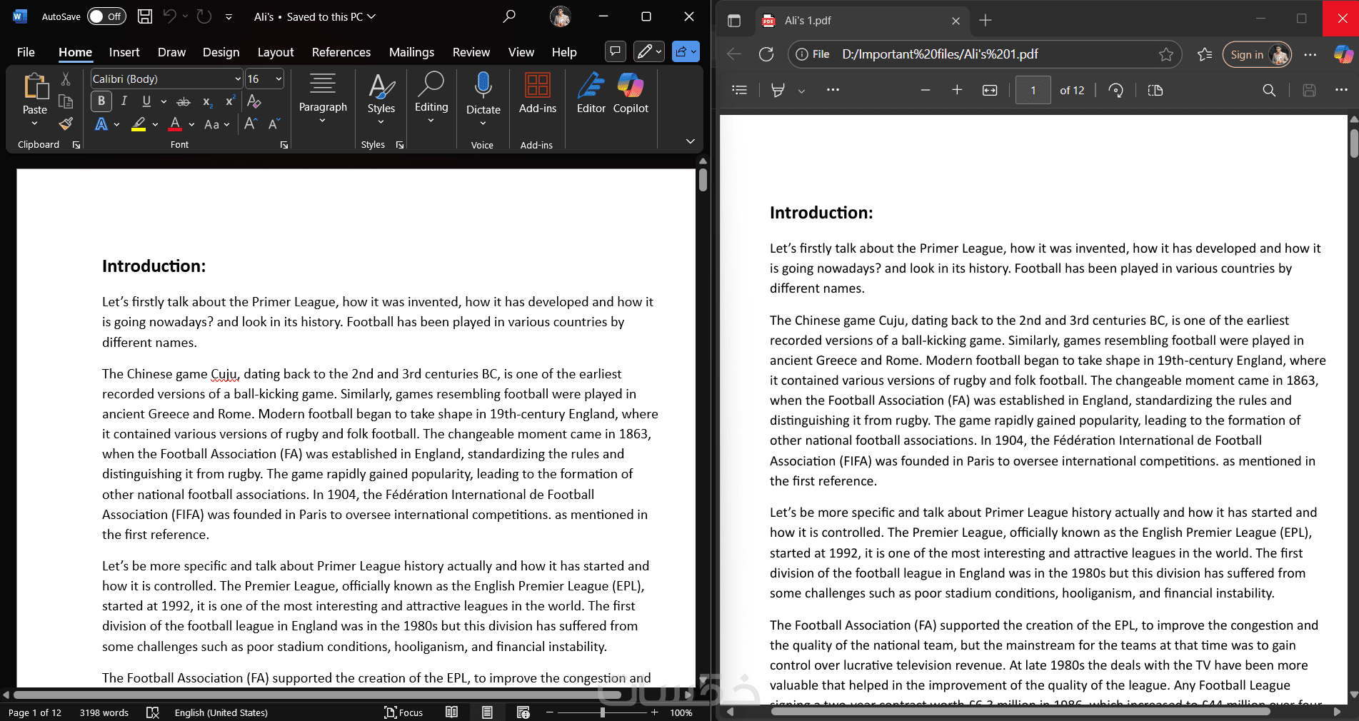Switch to Web Layout view in status bar
The height and width of the screenshot is (721, 1359).
coord(523,712)
